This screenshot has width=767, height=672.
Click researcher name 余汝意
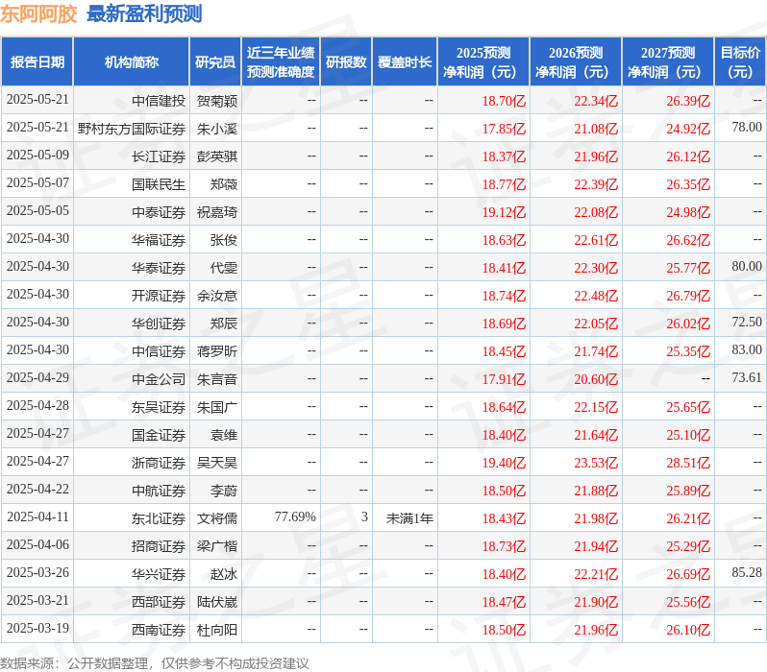tap(217, 297)
